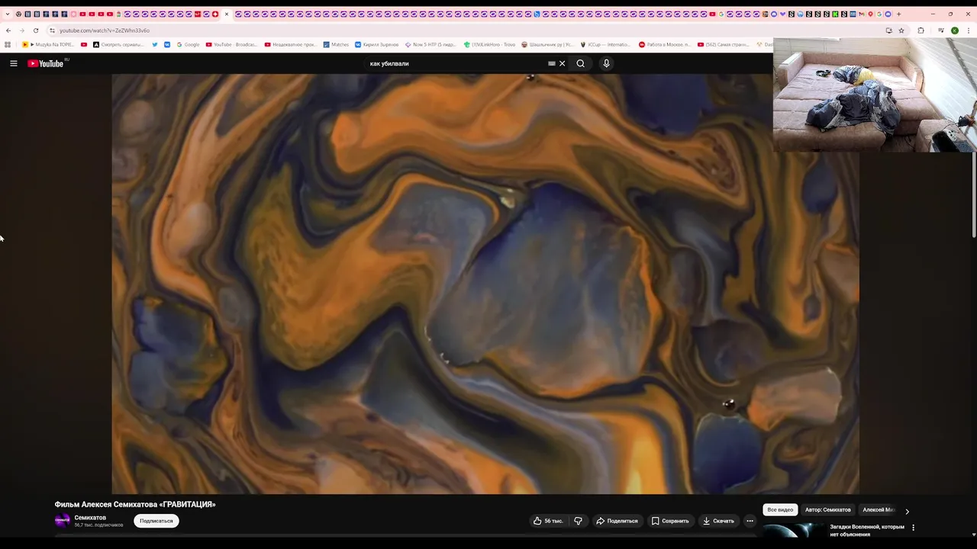977x549 pixels.
Task: Open the browser extensions puzzle icon
Action: pos(921,30)
